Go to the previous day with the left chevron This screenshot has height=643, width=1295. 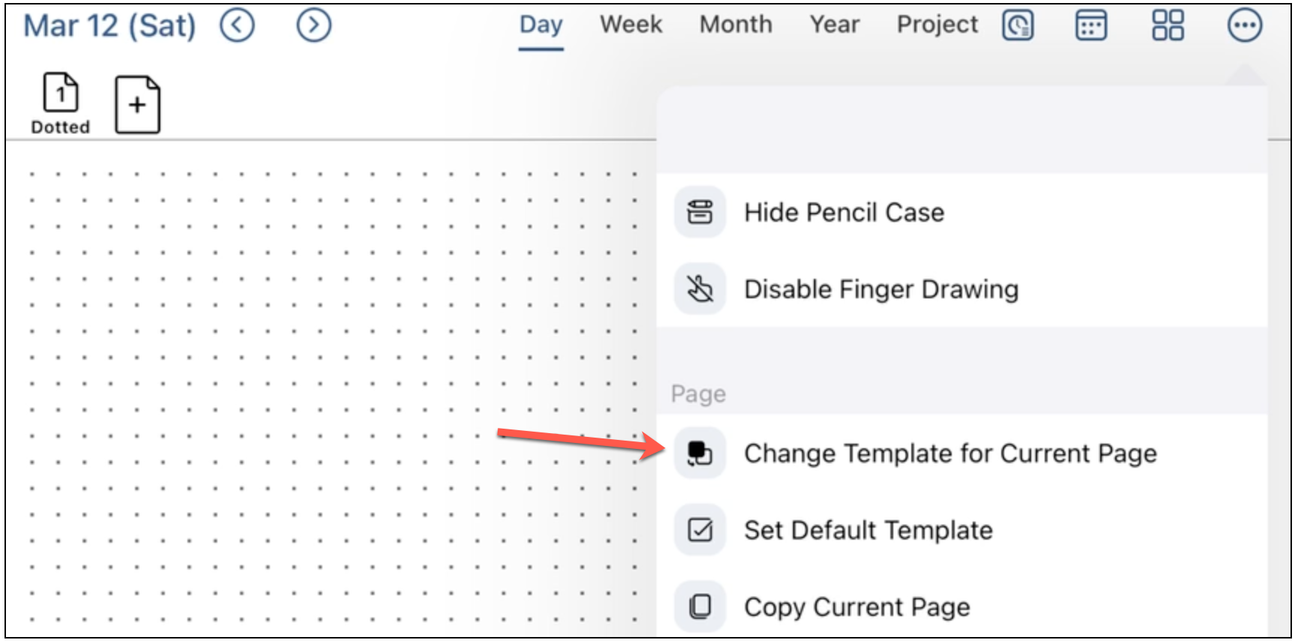(236, 23)
